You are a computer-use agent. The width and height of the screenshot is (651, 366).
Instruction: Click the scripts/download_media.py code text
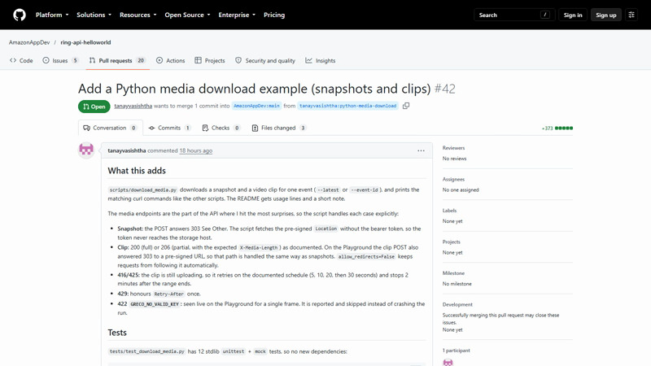pyautogui.click(x=143, y=190)
